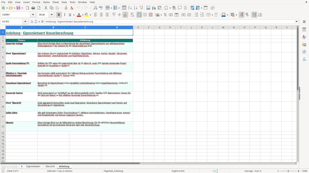
Task: Insert a hyperlink
Action: [x=174, y=8]
